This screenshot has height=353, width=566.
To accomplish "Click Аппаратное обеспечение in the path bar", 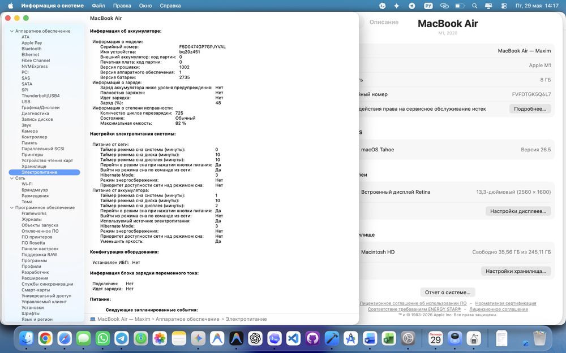I will point(187,319).
